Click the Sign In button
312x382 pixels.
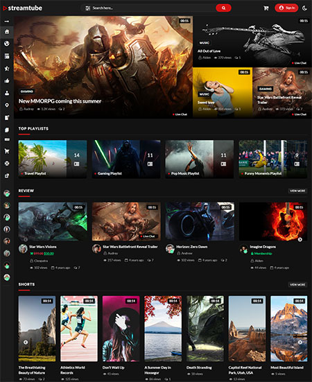(286, 8)
